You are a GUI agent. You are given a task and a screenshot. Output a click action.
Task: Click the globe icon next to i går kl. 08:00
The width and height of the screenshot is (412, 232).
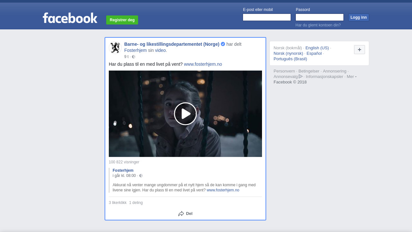pyautogui.click(x=141, y=176)
